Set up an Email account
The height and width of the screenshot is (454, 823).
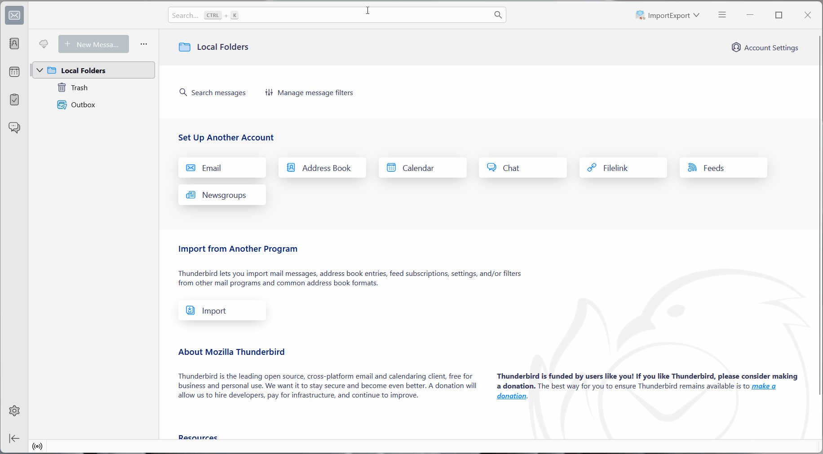coord(222,168)
